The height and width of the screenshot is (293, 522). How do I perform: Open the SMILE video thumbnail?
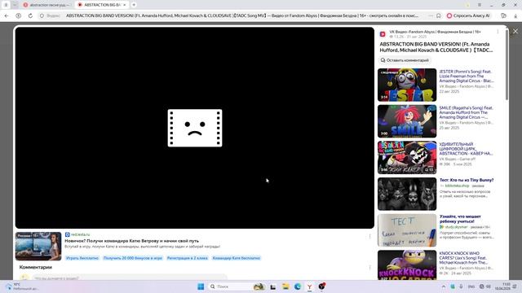point(407,121)
